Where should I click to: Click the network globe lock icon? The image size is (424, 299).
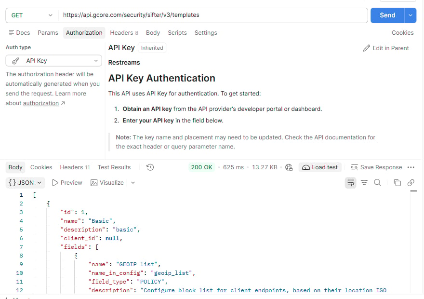tap(289, 167)
